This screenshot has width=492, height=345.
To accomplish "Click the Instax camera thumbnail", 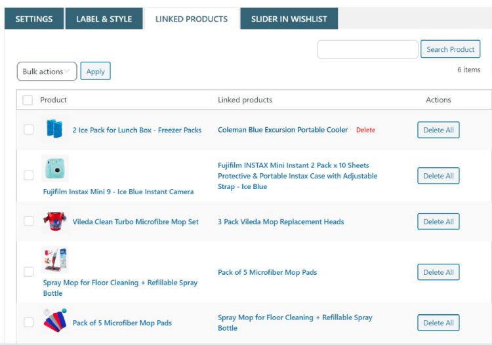I will tap(55, 168).
